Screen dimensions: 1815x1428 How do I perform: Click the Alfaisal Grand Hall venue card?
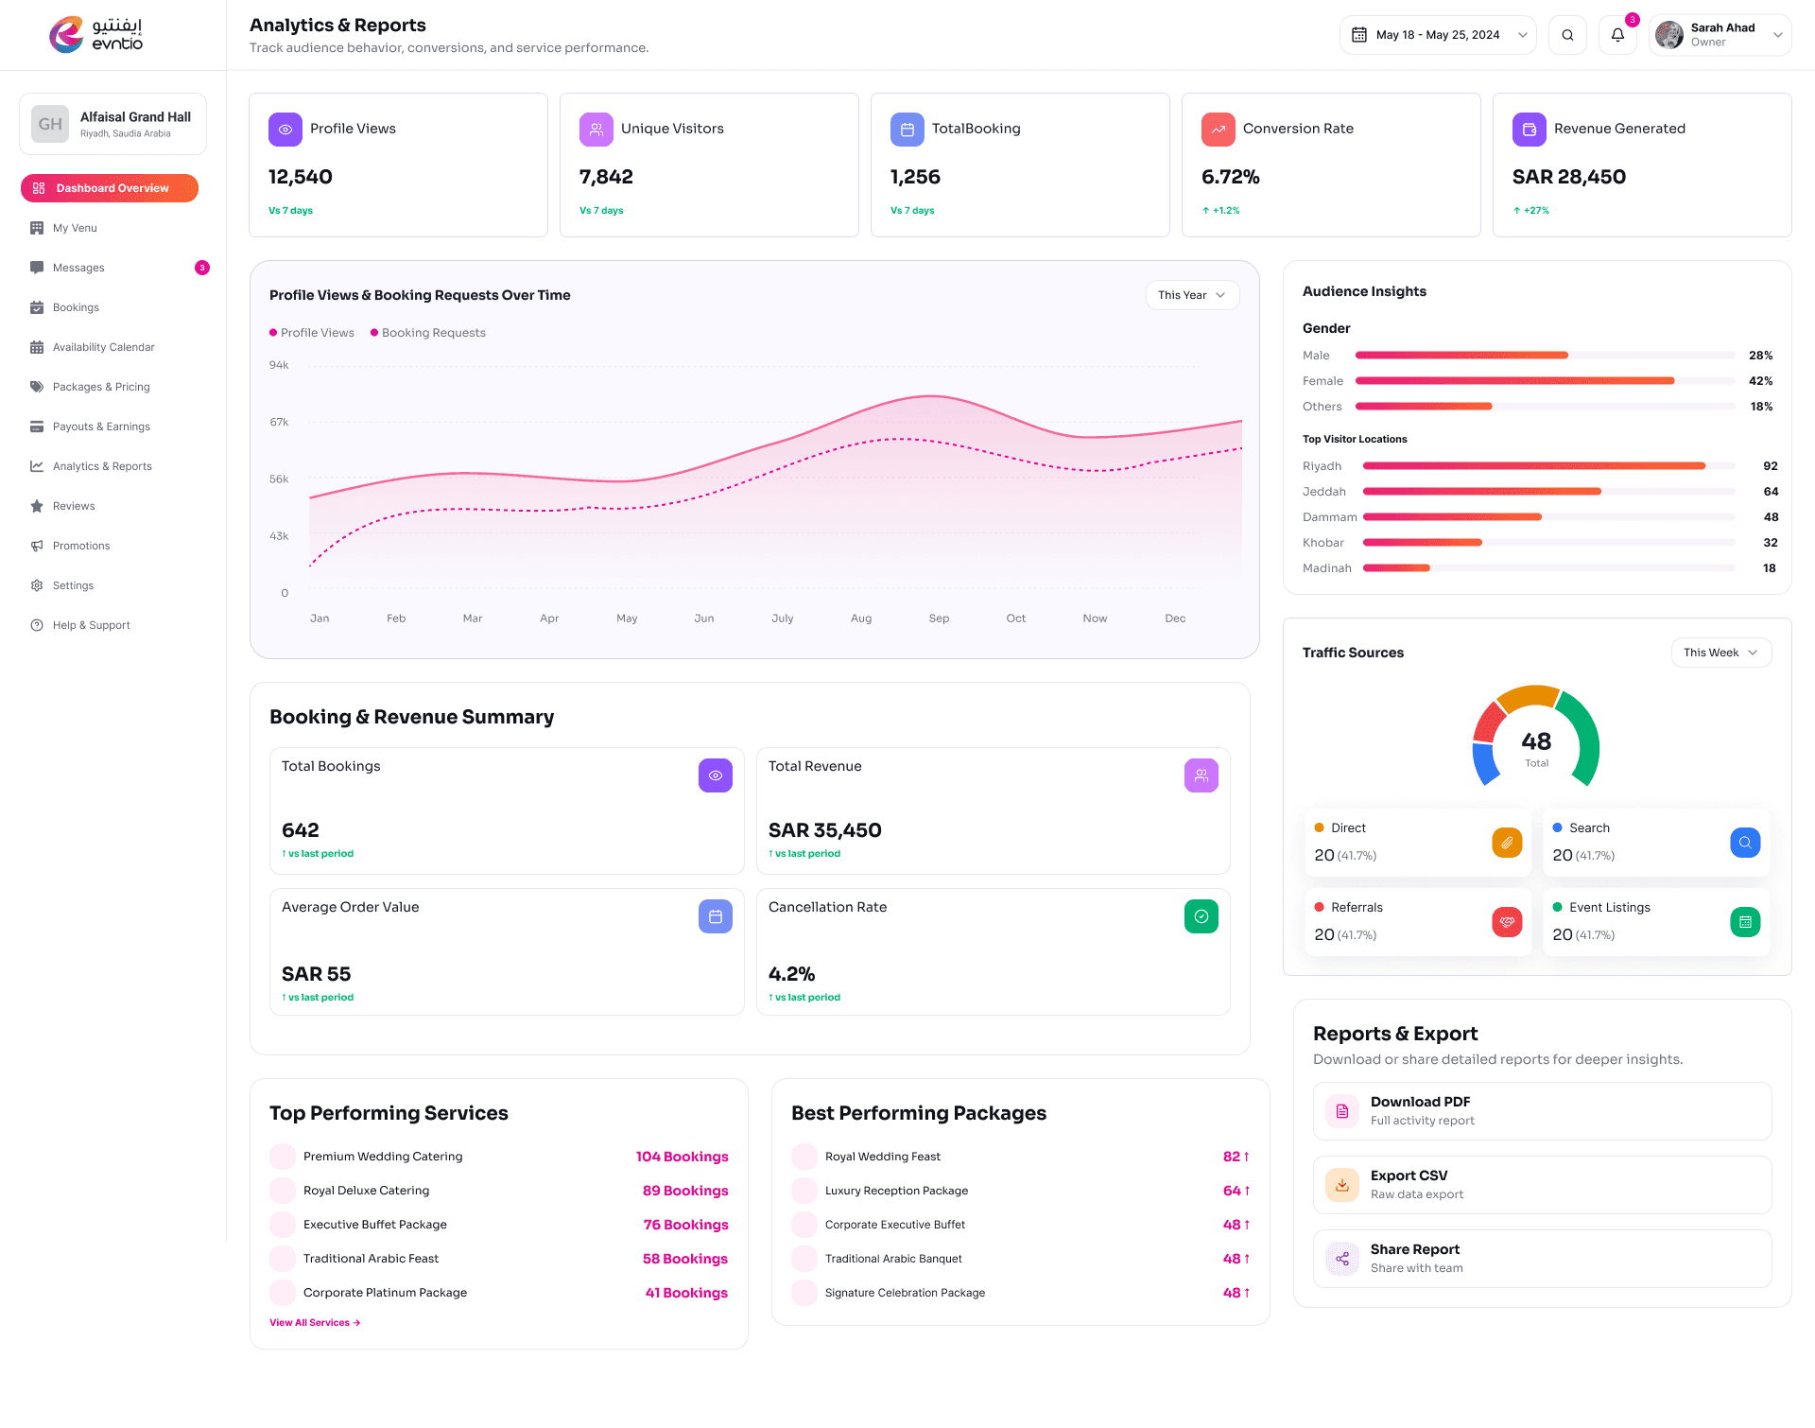click(x=112, y=124)
